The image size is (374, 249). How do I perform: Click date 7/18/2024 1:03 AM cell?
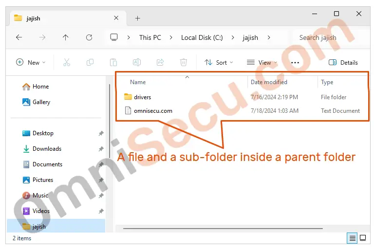coord(274,111)
